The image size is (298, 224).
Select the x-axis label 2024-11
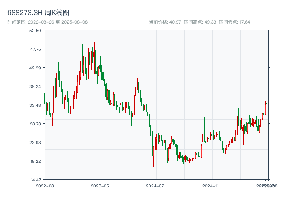[x=210, y=186]
